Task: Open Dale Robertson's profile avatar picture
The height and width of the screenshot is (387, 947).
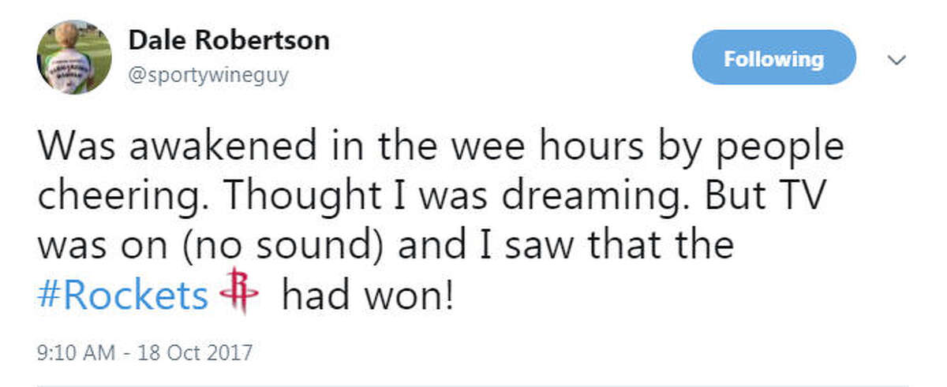Action: point(74,57)
